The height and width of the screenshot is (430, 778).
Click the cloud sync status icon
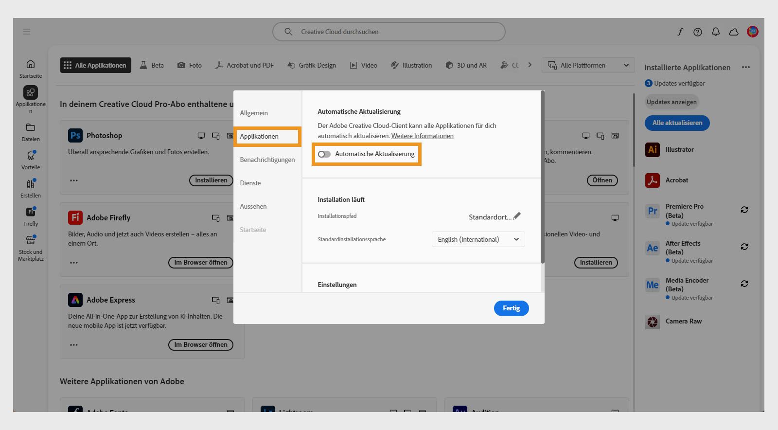pyautogui.click(x=734, y=32)
